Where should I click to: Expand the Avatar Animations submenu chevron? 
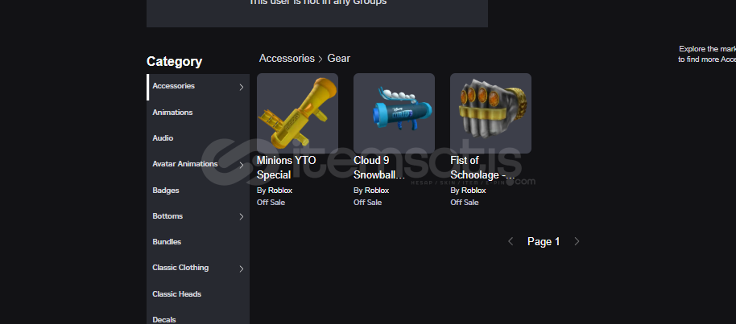click(x=242, y=165)
